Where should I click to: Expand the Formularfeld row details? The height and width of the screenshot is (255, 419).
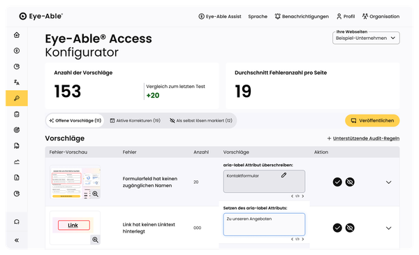pos(388,182)
